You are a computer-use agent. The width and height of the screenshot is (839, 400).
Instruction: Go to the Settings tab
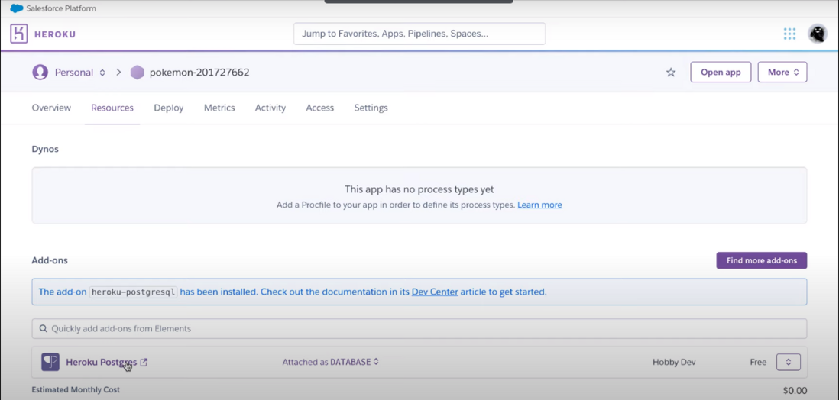click(x=371, y=108)
